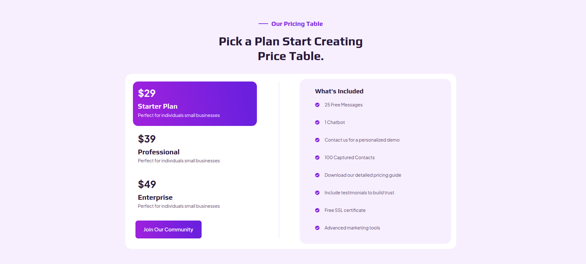Select the $39 Professional plan

coord(195,149)
